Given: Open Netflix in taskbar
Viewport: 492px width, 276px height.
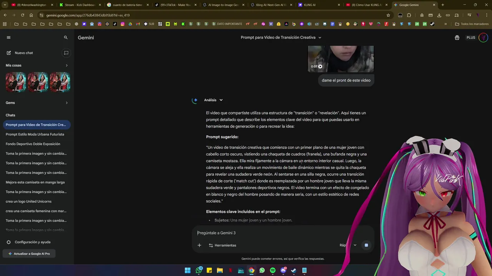Looking at the screenshot, I should [230, 270].
